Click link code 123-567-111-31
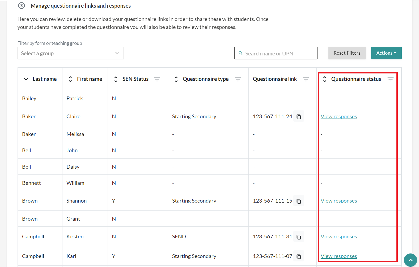Viewport: 419px width, 267px height. (x=272, y=237)
